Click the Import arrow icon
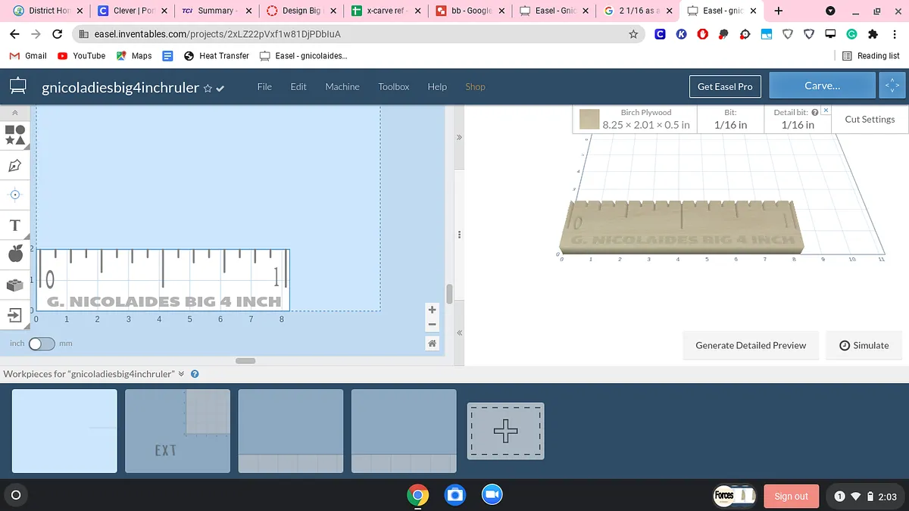The image size is (909, 511). point(15,314)
